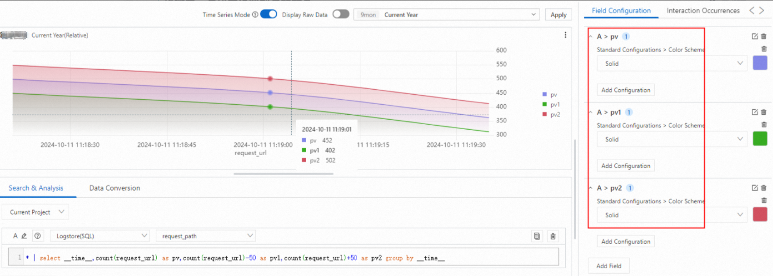The height and width of the screenshot is (276, 773).
Task: Click the green pv1 data point on chart
Action: tap(270, 106)
